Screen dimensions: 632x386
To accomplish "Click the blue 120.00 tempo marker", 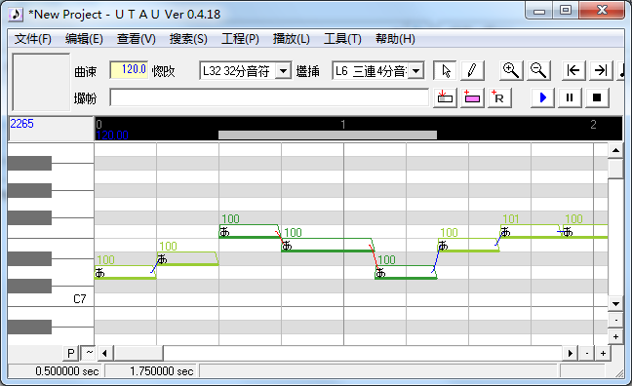I will (x=112, y=135).
